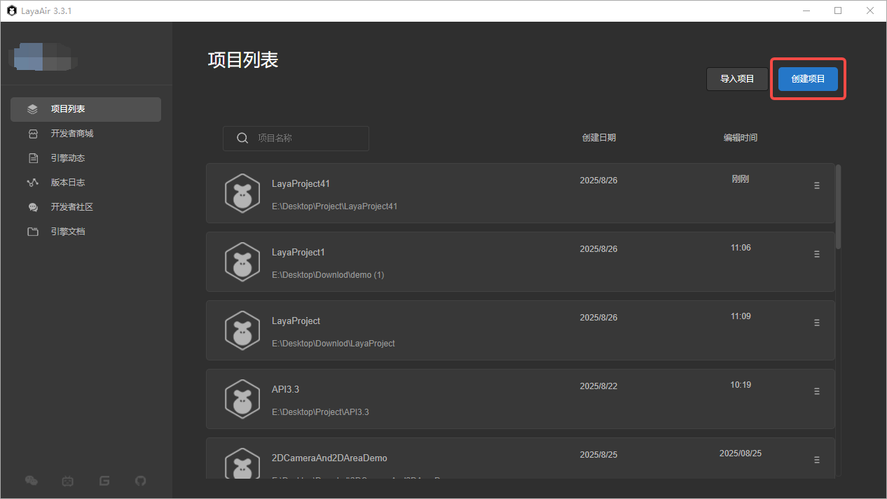Open the WeChat icon in sidebar footer
The height and width of the screenshot is (499, 887).
tap(32, 481)
